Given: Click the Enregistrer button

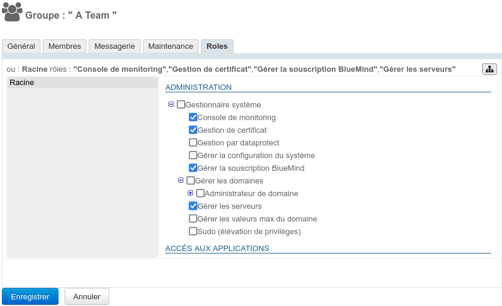Looking at the screenshot, I should [x=30, y=297].
